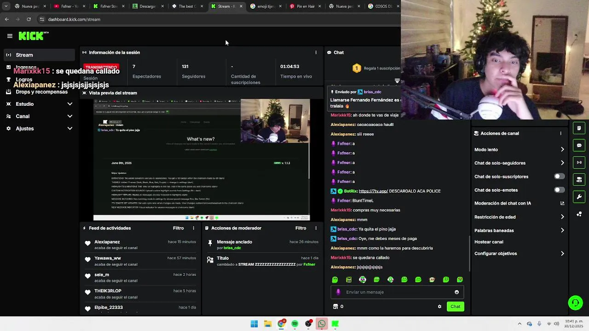
Task: Open the emoji picker in message box
Action: pos(456,292)
